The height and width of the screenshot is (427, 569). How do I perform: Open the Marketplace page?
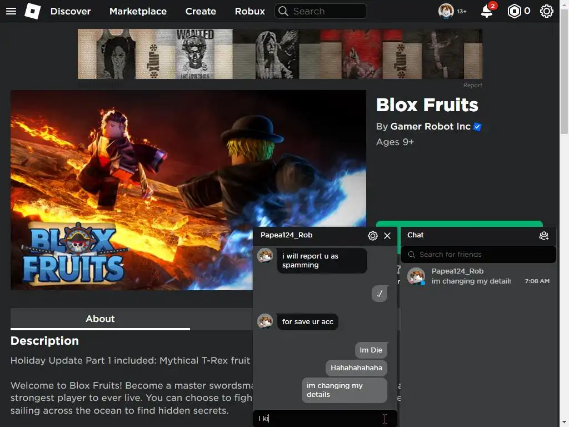coord(138,11)
